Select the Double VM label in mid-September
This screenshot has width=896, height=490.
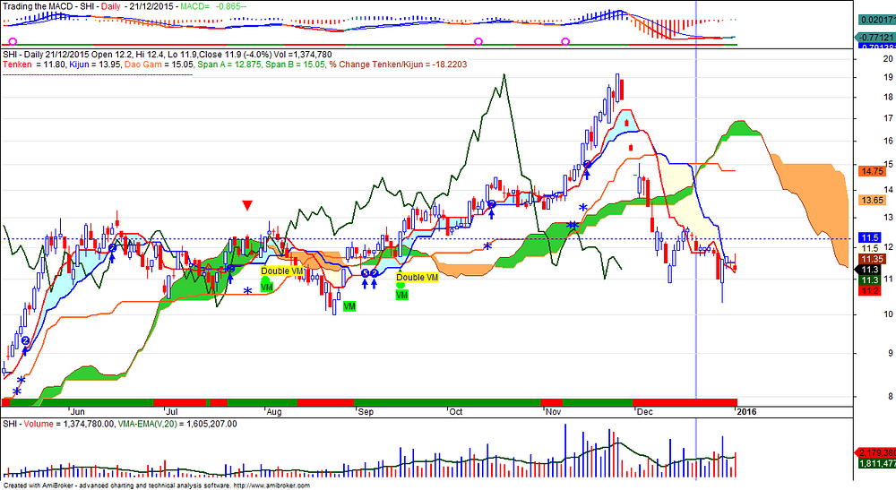point(418,278)
